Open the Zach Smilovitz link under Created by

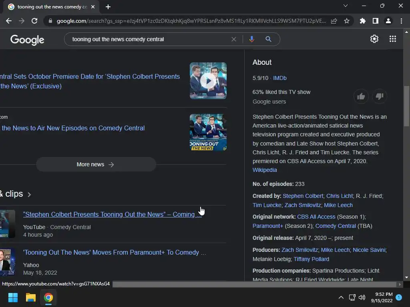click(x=303, y=205)
